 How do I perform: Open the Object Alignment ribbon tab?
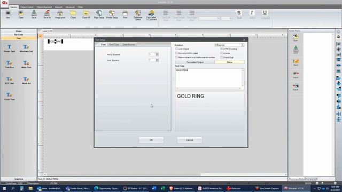click(x=44, y=7)
